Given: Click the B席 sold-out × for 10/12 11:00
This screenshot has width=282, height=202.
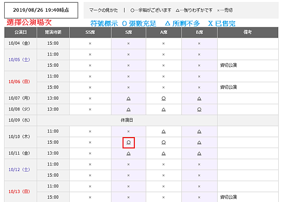Looking at the screenshot, I should (x=199, y=164).
